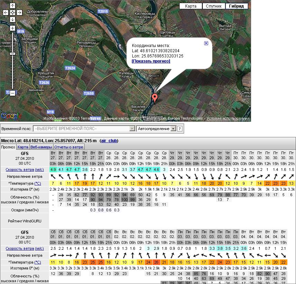The height and width of the screenshot is (284, 296).
Task: Click the Показать прогноз link
Action: (151, 61)
